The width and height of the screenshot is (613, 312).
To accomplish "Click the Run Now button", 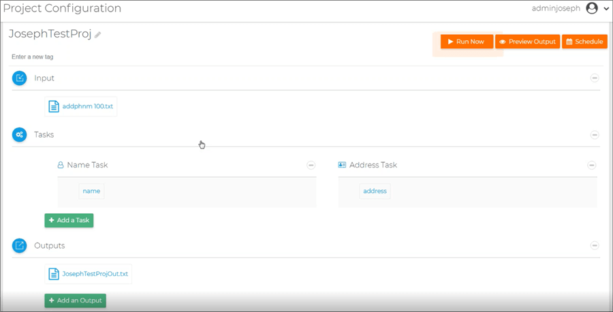I will (467, 42).
